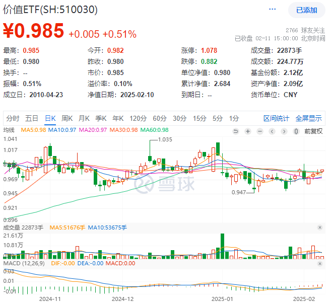Switch to 分时 intraday tab
This screenshot has width=332, height=306.
(x=13, y=118)
